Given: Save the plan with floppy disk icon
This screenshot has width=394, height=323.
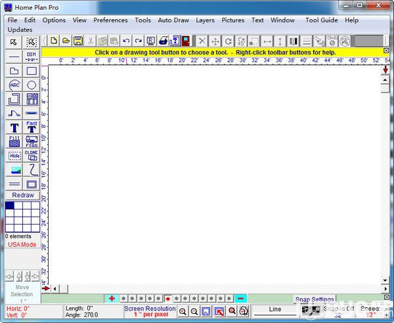Looking at the screenshot, I should (x=78, y=41).
